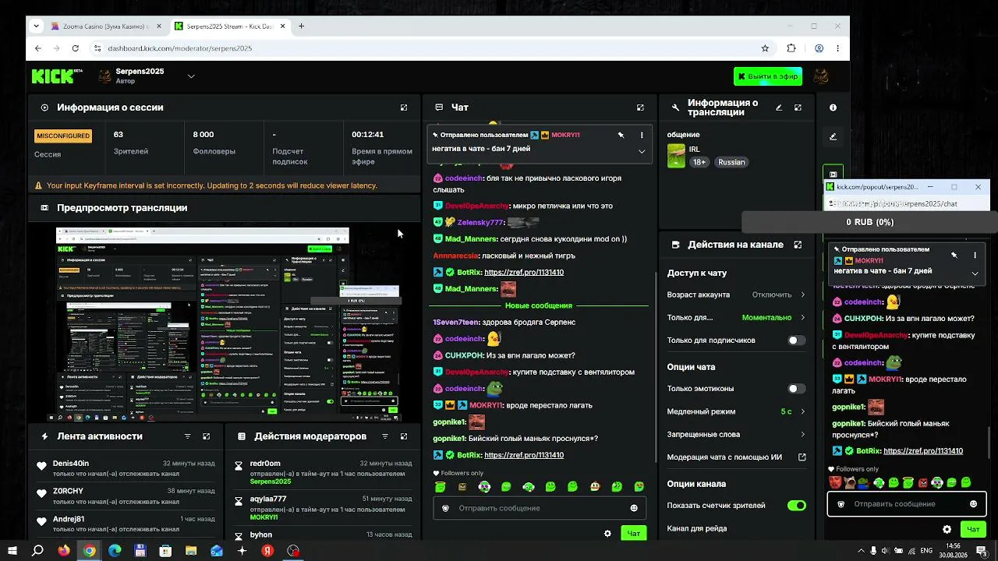Open the Chrome three-dot menu

click(x=837, y=48)
